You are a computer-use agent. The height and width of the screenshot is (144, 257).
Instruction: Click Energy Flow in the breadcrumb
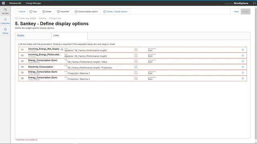click(x=55, y=18)
